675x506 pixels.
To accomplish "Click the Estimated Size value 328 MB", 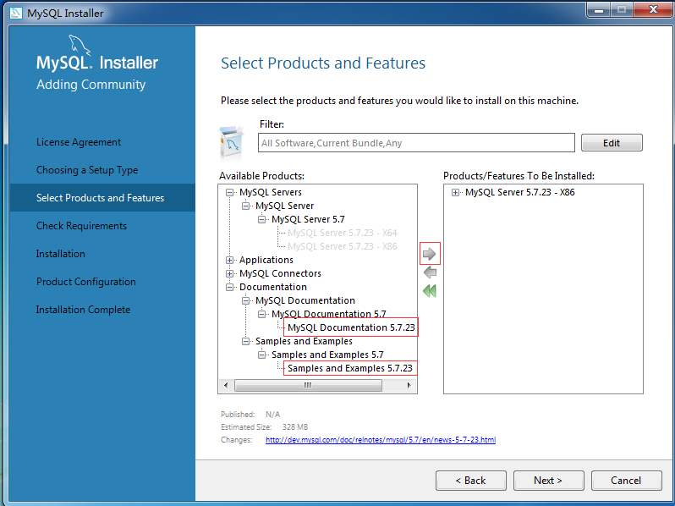I will pyautogui.click(x=295, y=427).
